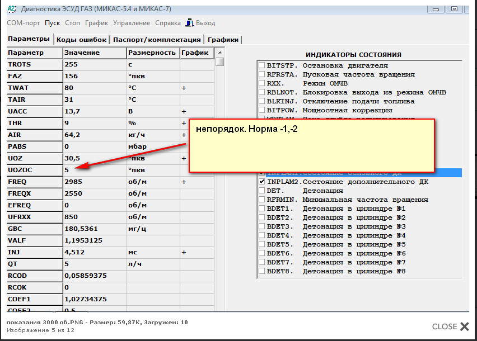This screenshot has height=341, width=477.
Task: Toggle the RBLNOT checkbox
Action: 261,92
